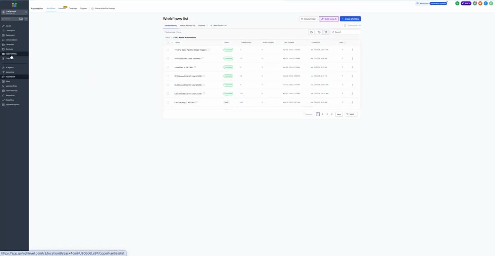Switch to the Workflows top tab
Viewport: 495px width, 256px height.
[x=51, y=8]
